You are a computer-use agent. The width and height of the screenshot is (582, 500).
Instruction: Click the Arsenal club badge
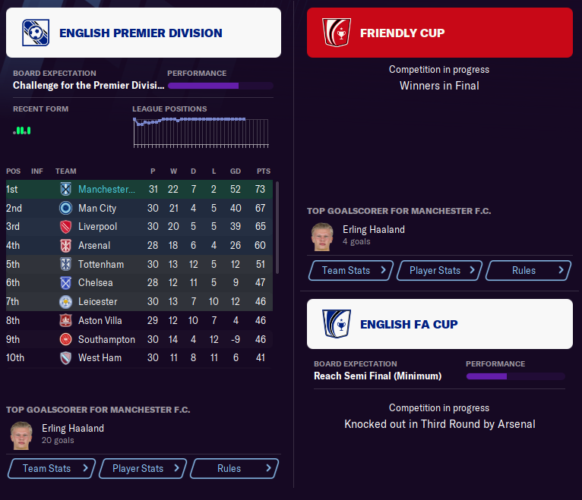click(x=66, y=246)
